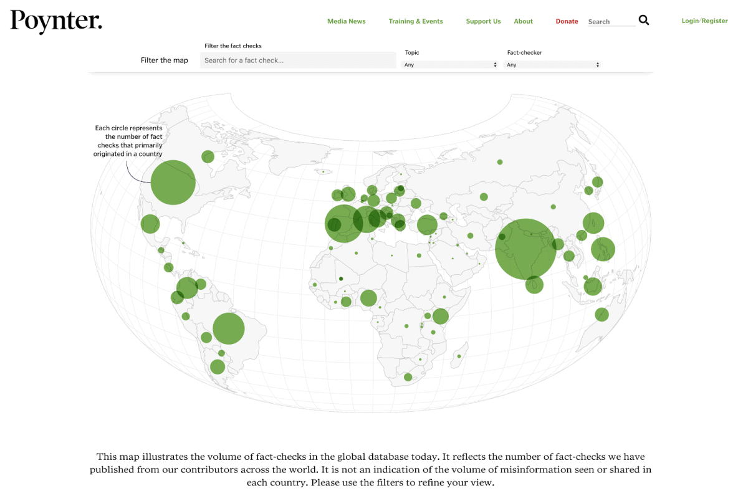Screen dimensions: 748x501
Task: Click the map legend annotation text
Action: [128, 141]
